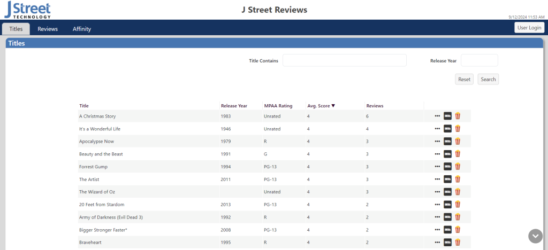Screen dimensions: 548x250
Task: Open IMDb link for It's a Wonderful Life
Action: [x=447, y=129]
